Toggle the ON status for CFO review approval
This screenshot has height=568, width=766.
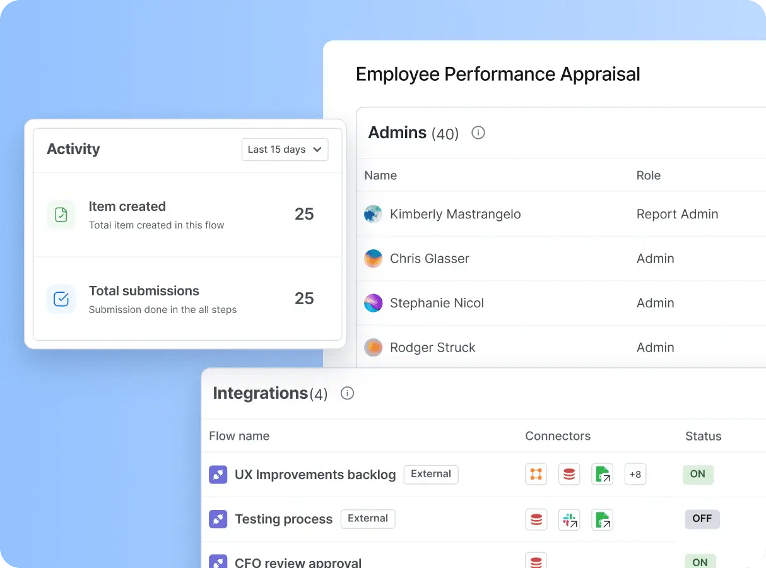pos(700,561)
